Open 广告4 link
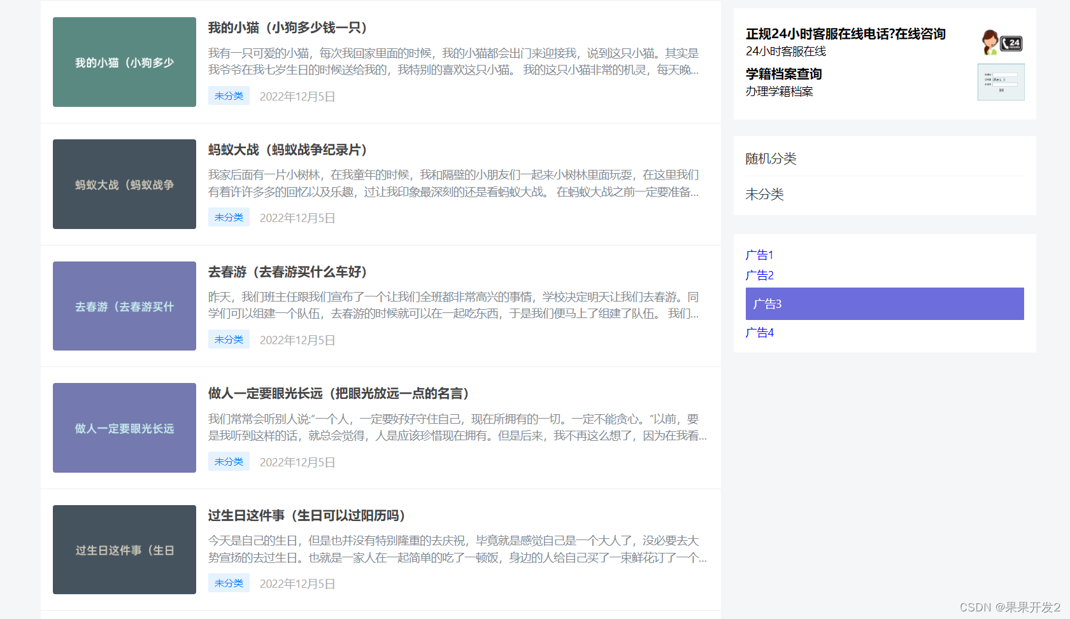Screen dimensions: 1070x619 click(x=759, y=332)
